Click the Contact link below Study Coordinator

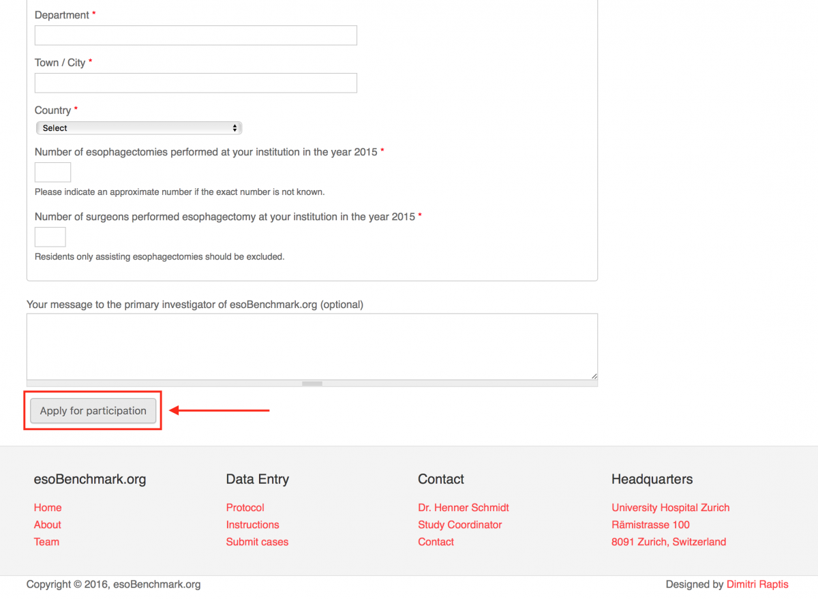436,542
